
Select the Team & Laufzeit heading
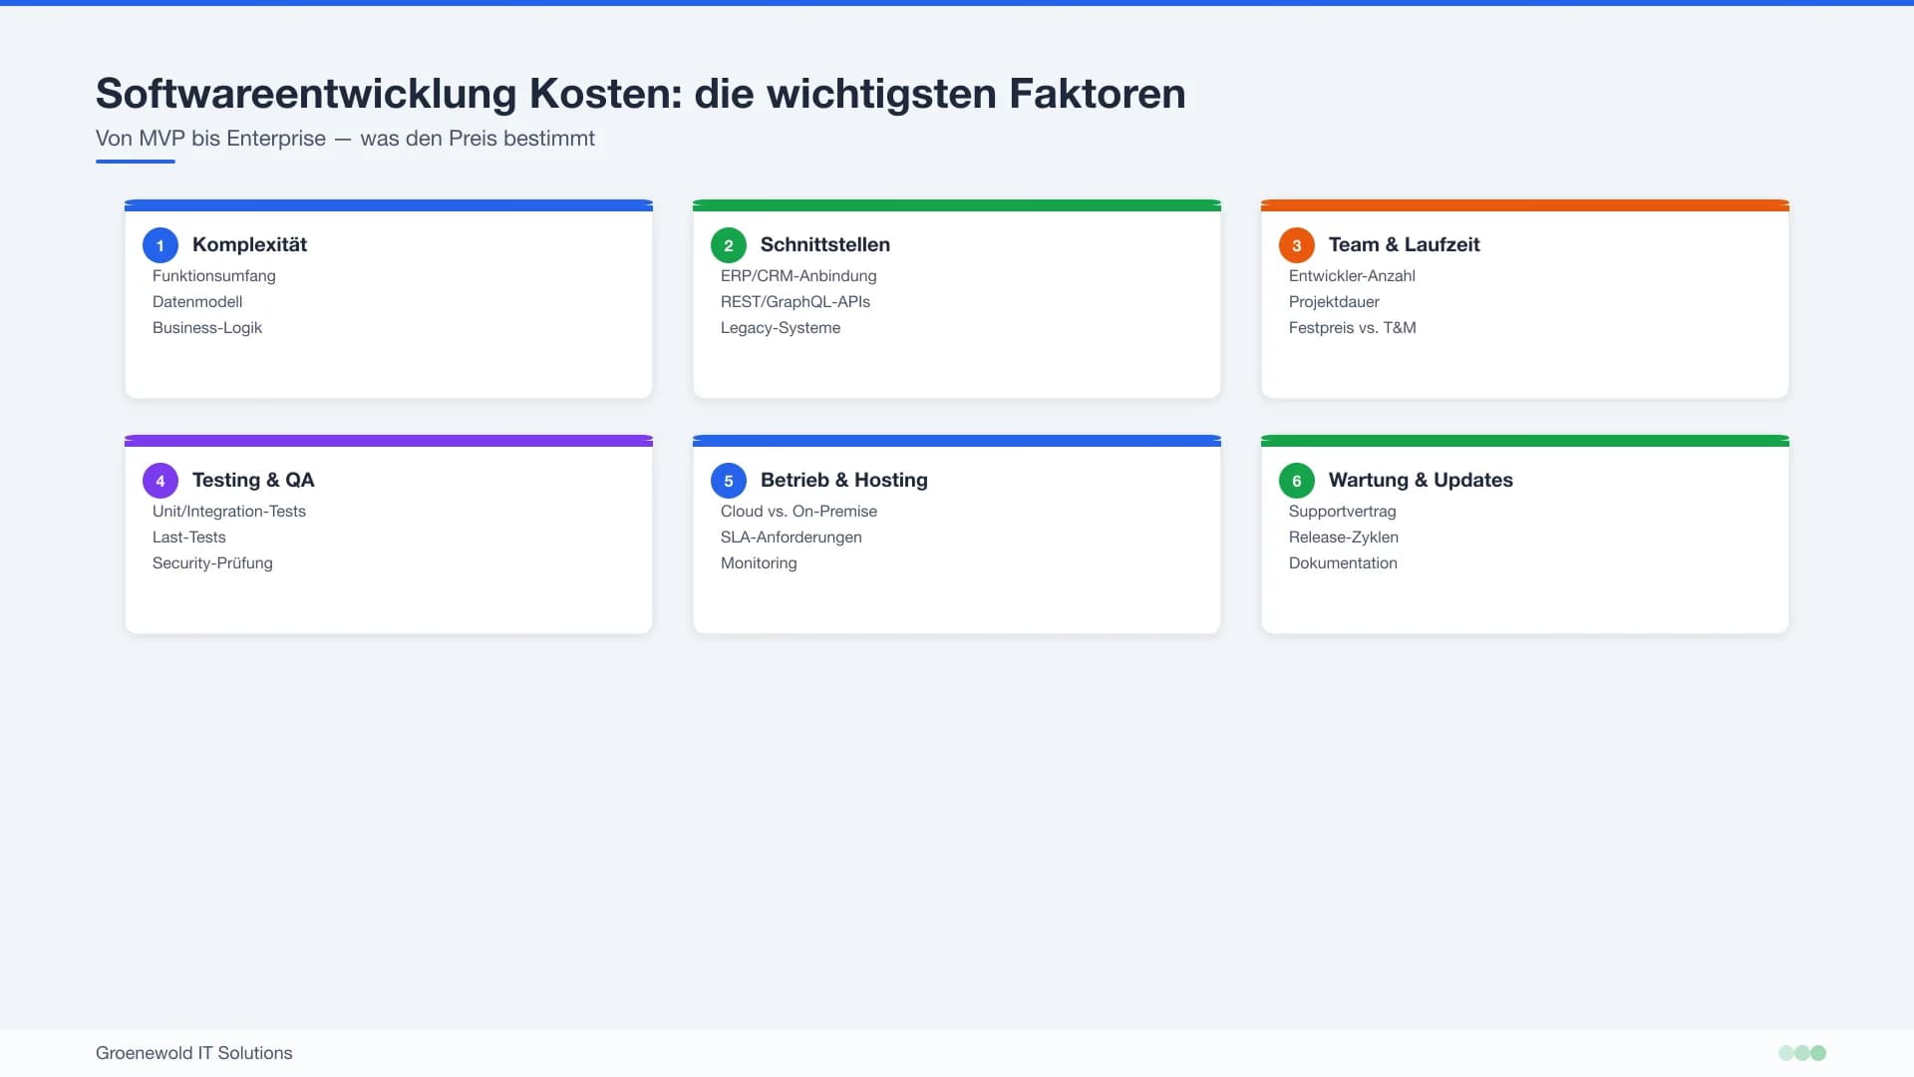point(1404,244)
